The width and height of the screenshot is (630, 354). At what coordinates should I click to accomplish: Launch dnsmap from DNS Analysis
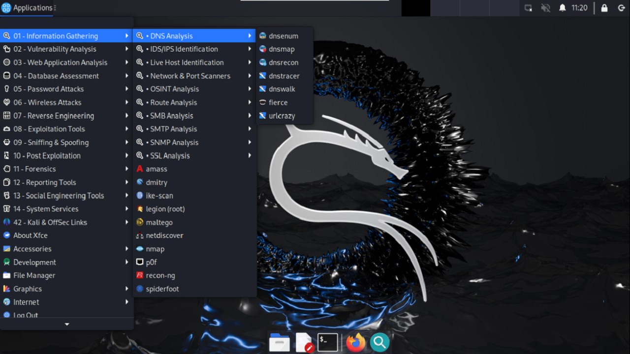[x=284, y=49]
